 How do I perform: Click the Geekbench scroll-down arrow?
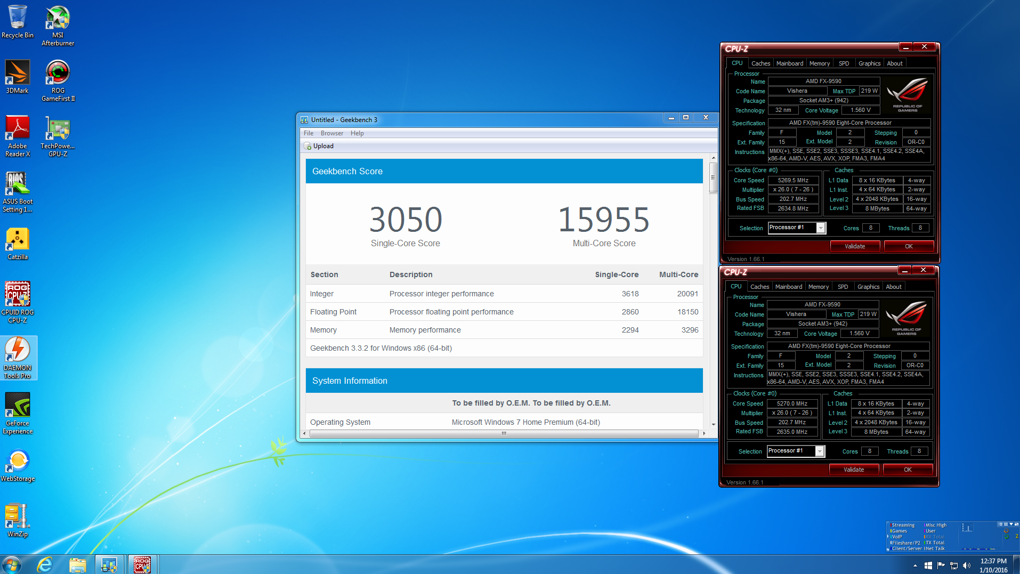click(713, 424)
